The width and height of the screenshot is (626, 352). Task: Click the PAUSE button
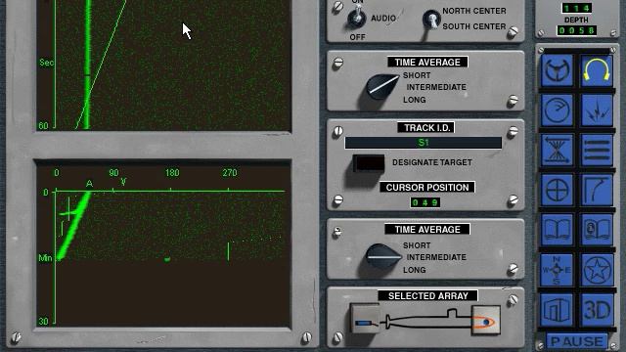point(577,341)
